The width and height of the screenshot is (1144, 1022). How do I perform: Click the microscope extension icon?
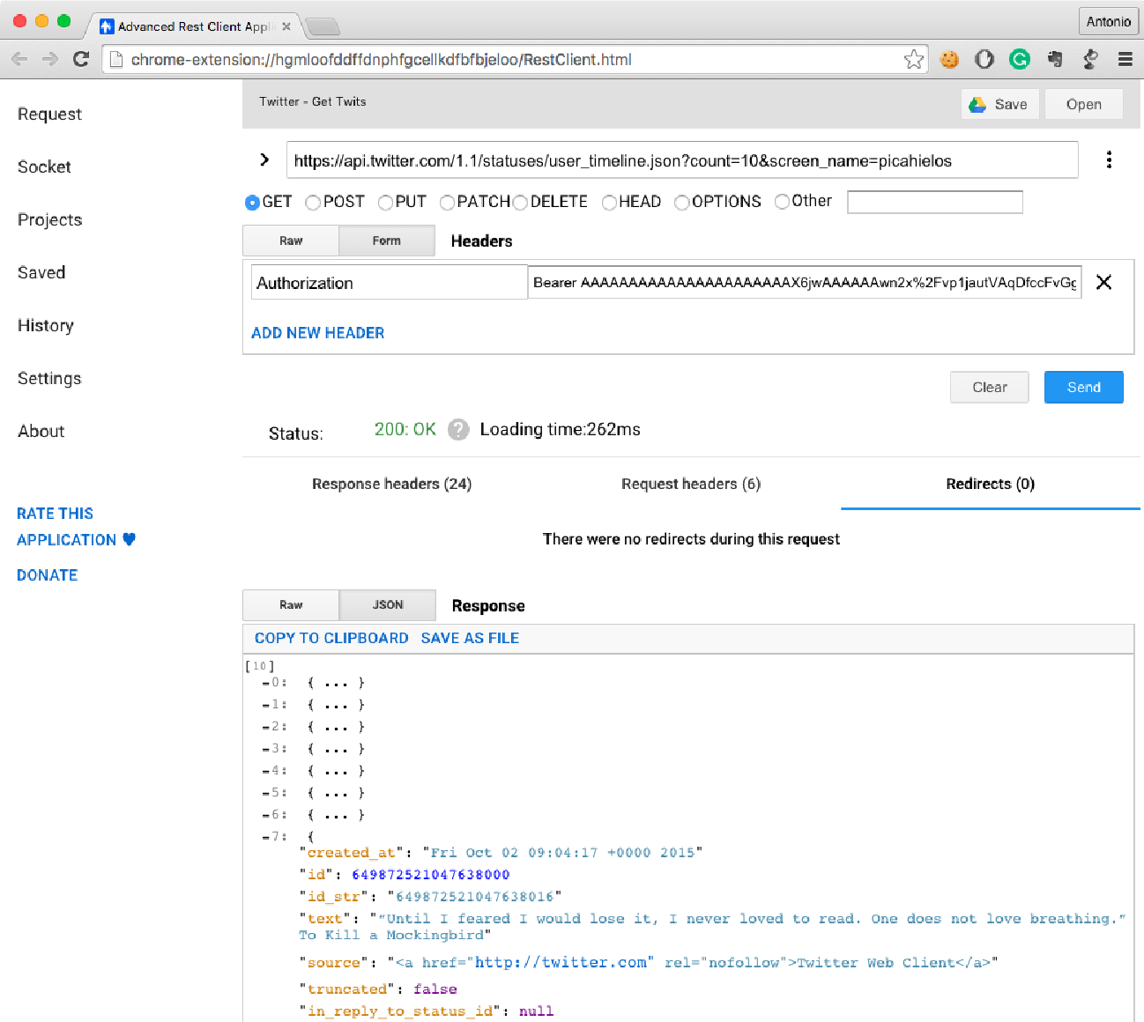(x=1090, y=59)
